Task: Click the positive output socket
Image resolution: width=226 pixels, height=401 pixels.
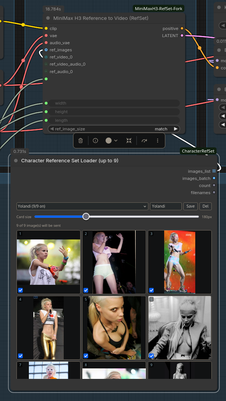Action: pyautogui.click(x=182, y=28)
